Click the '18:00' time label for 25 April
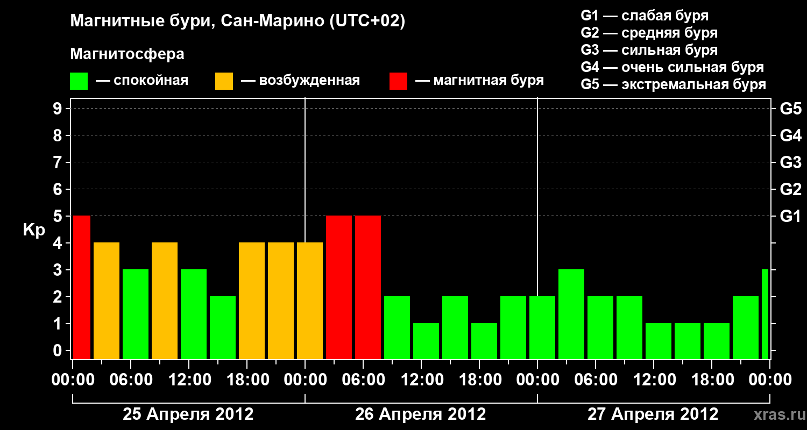The width and height of the screenshot is (807, 430). 247,379
